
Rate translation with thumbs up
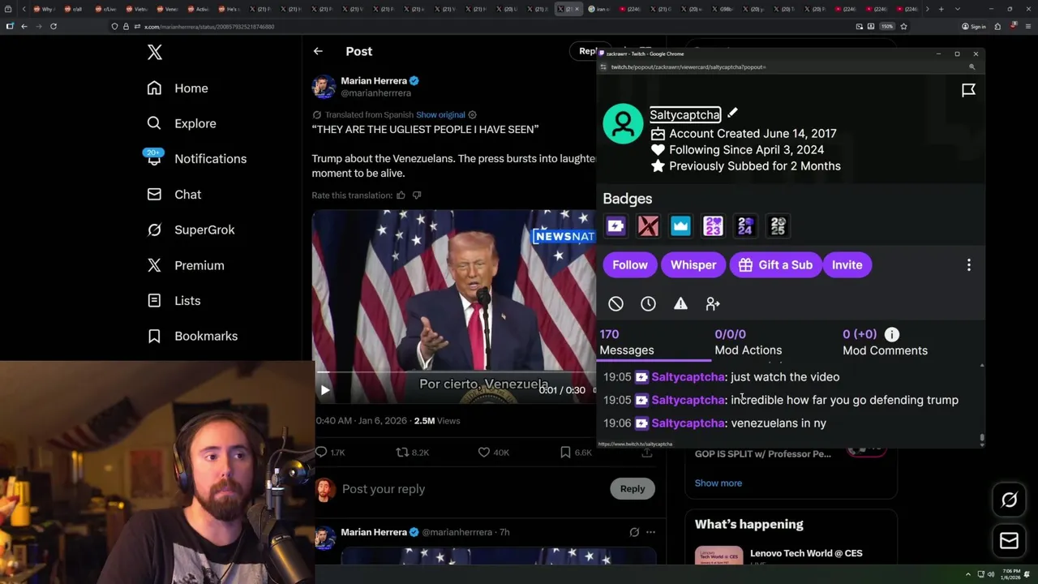[x=401, y=195]
